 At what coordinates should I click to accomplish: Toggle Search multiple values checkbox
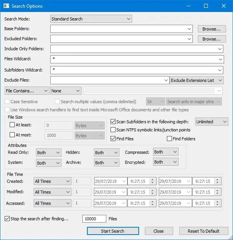(57, 102)
